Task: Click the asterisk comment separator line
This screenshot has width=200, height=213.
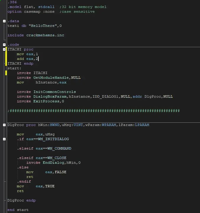Action: click(x=94, y=111)
